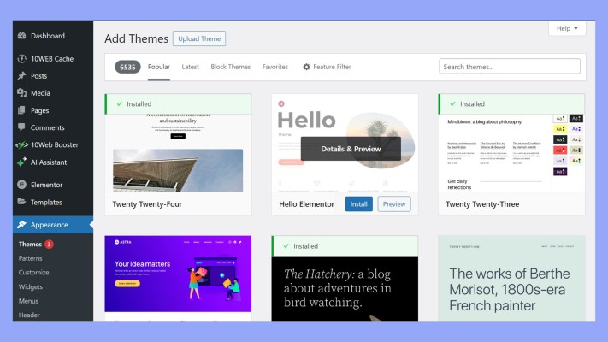Screen dimensions: 608x342
Task: Click the Upload Theme button
Action: (x=199, y=38)
